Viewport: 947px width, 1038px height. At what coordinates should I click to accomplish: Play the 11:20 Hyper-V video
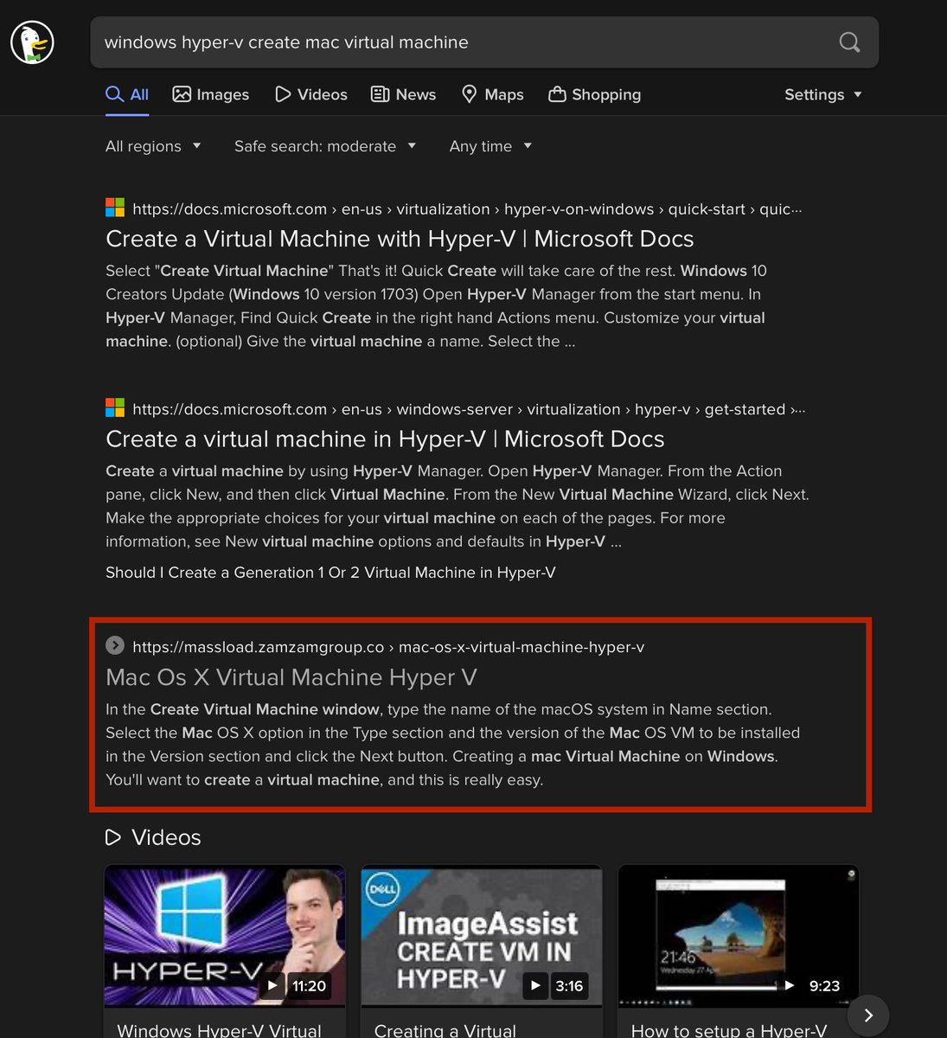click(x=225, y=935)
